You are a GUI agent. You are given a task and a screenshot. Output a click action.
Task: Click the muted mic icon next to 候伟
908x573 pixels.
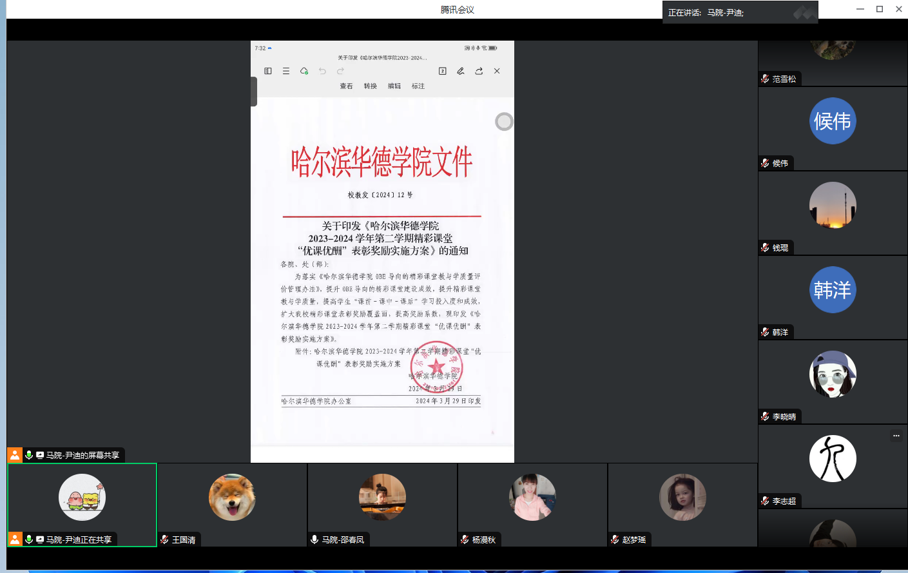click(x=765, y=163)
